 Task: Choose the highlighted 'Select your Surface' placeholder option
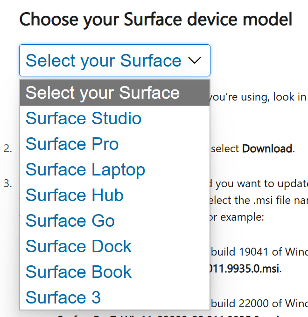click(103, 93)
